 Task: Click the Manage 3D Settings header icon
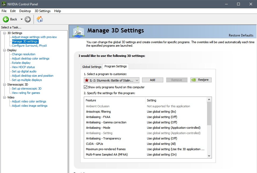[78, 32]
